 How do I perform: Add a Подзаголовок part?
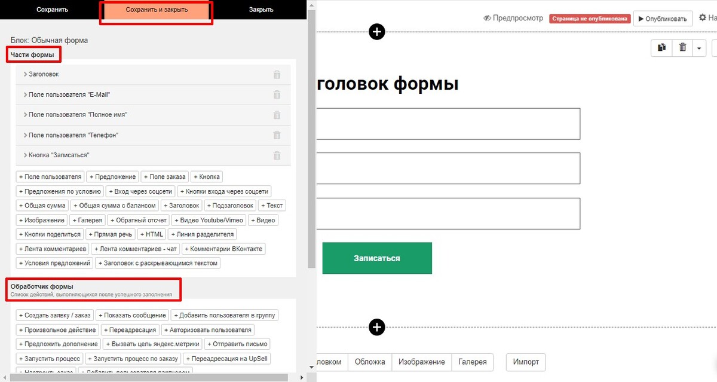coord(230,206)
